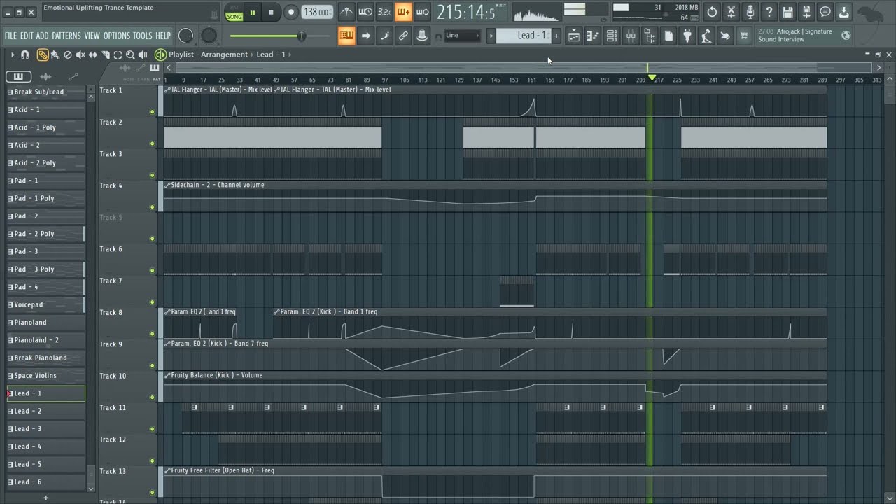
Task: Toggle the multilink to controllers icon
Action: pos(403,36)
